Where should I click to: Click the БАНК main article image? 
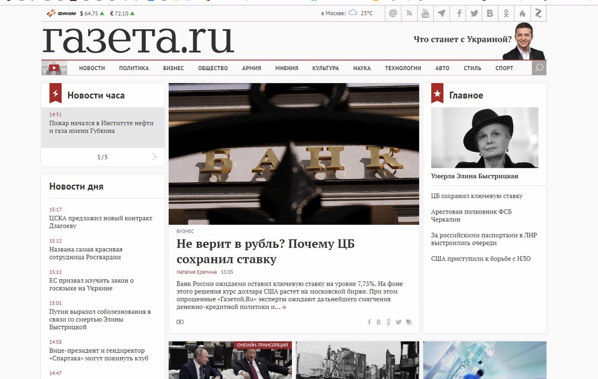coord(294,154)
